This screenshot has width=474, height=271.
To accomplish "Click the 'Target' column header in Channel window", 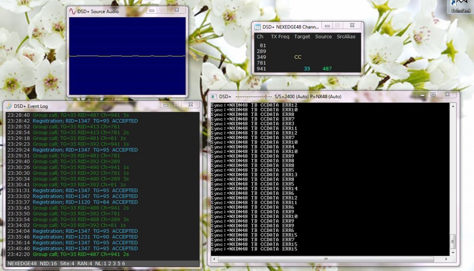I will (x=302, y=37).
